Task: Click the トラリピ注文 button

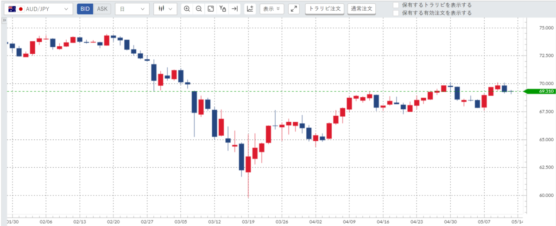Action: [x=324, y=8]
